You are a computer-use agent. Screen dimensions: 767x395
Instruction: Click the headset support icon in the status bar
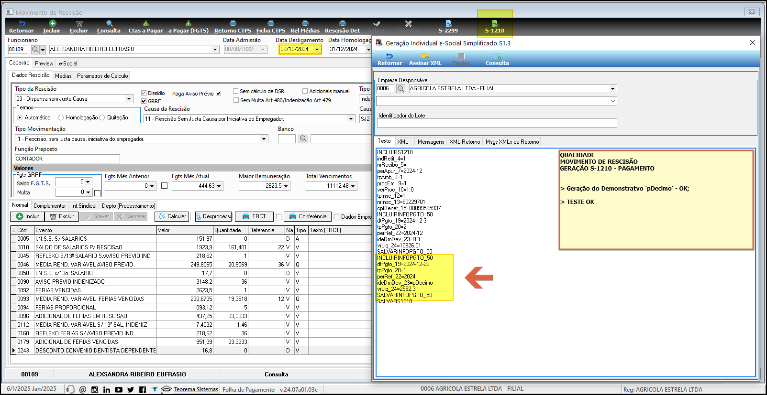pos(71,390)
